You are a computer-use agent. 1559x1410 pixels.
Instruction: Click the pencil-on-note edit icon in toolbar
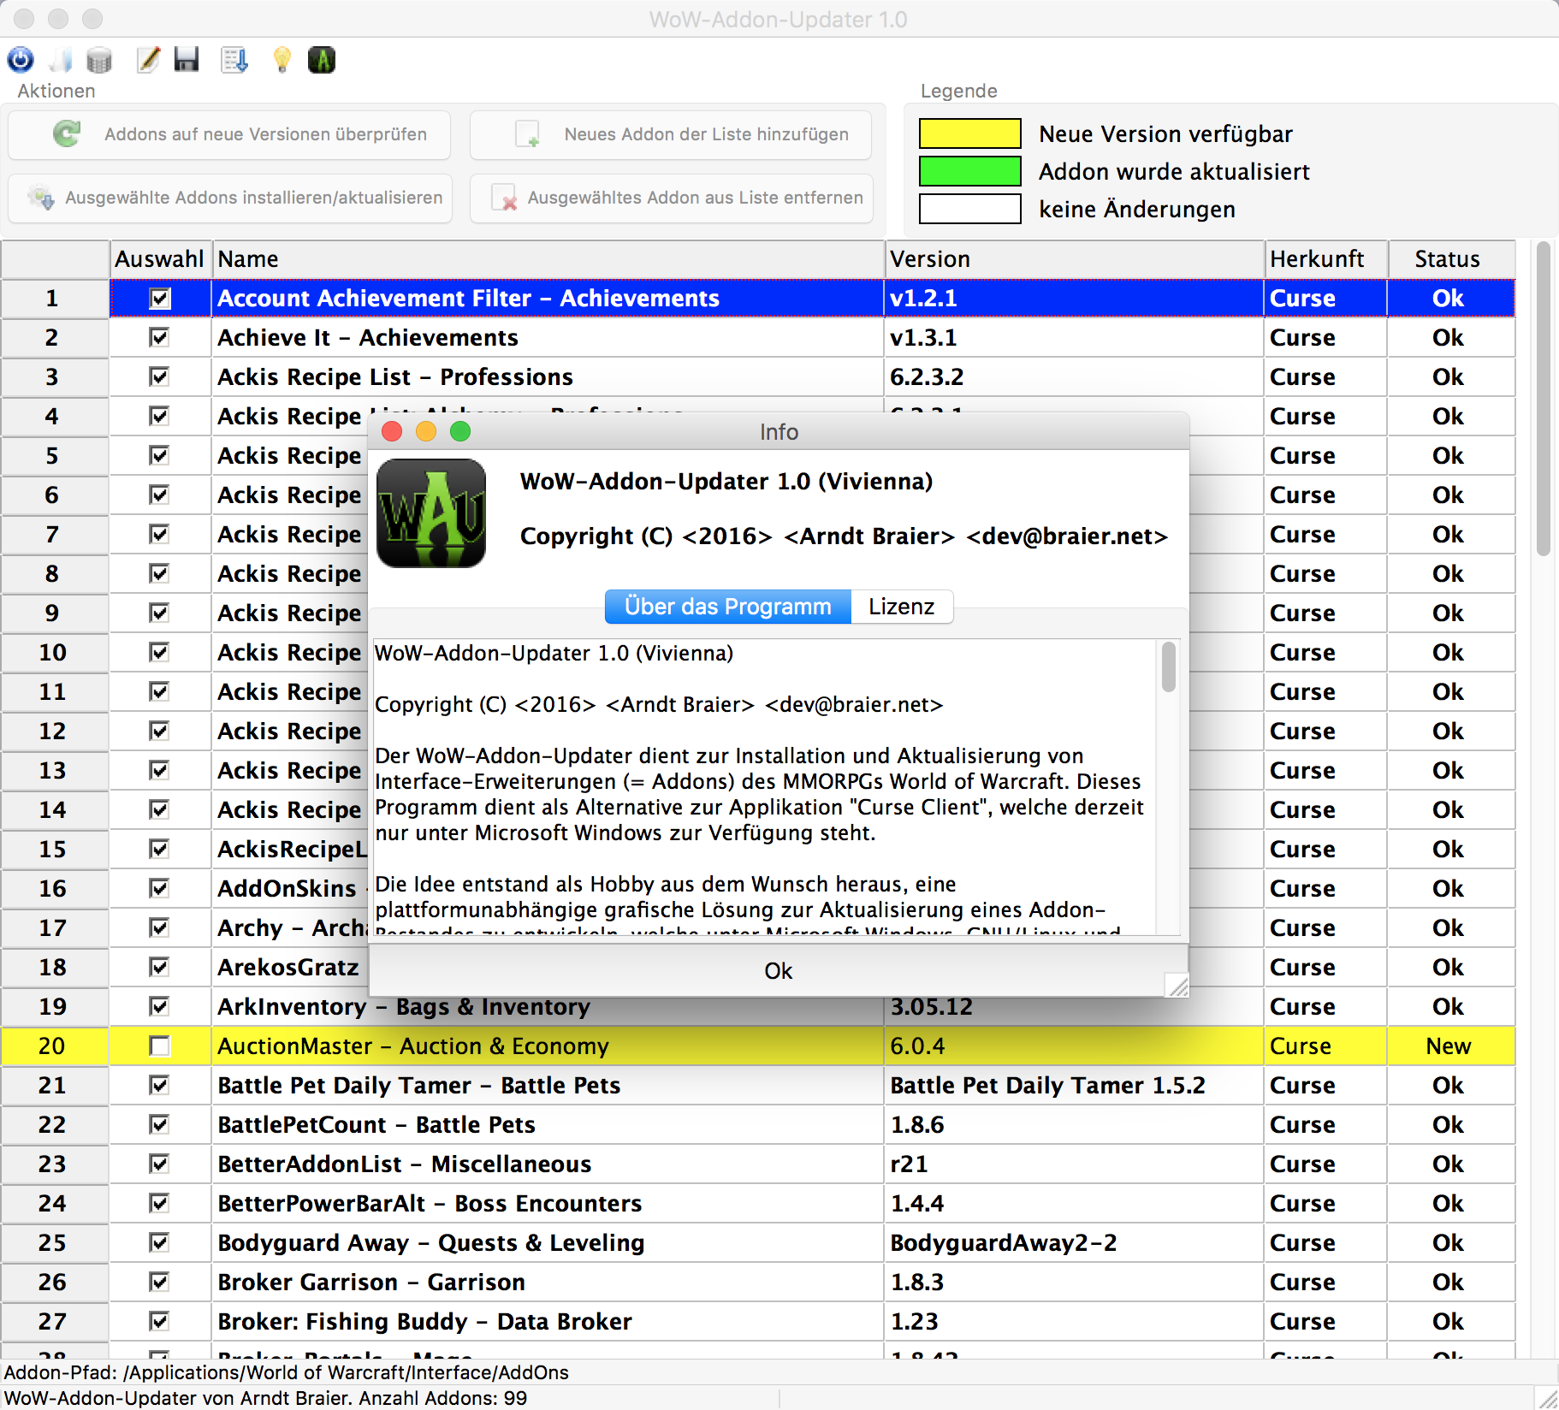click(x=148, y=60)
